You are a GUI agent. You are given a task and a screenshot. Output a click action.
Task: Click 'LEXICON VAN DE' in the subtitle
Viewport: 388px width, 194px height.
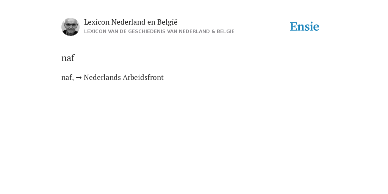tap(105, 31)
